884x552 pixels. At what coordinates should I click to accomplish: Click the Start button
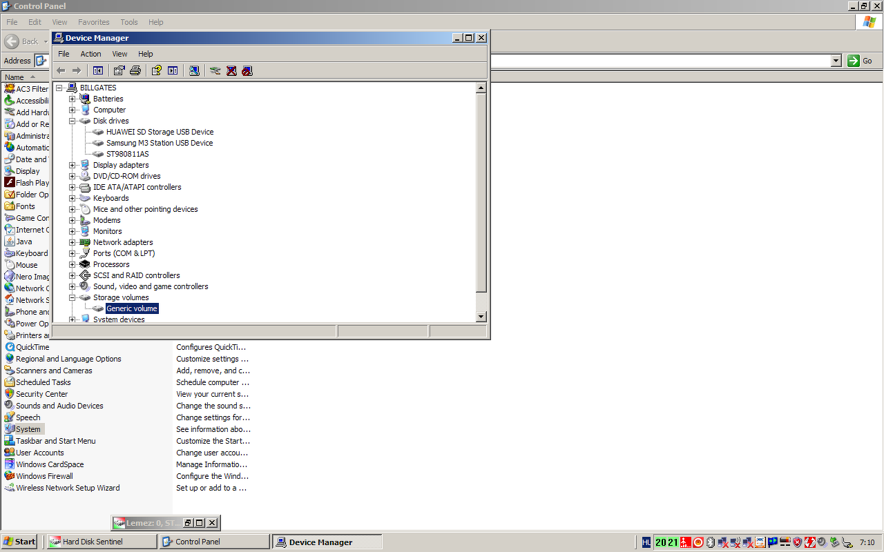point(19,542)
